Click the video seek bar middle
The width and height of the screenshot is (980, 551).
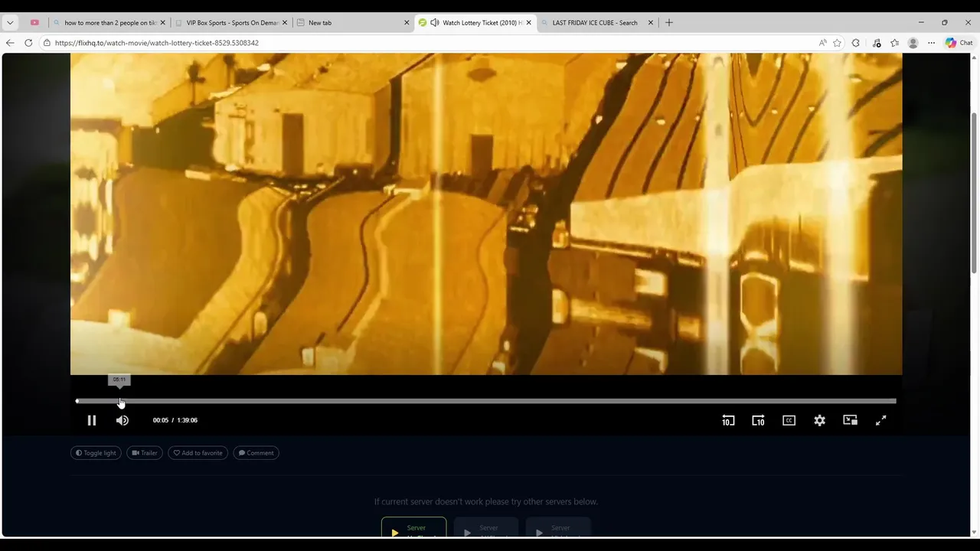[x=486, y=401]
